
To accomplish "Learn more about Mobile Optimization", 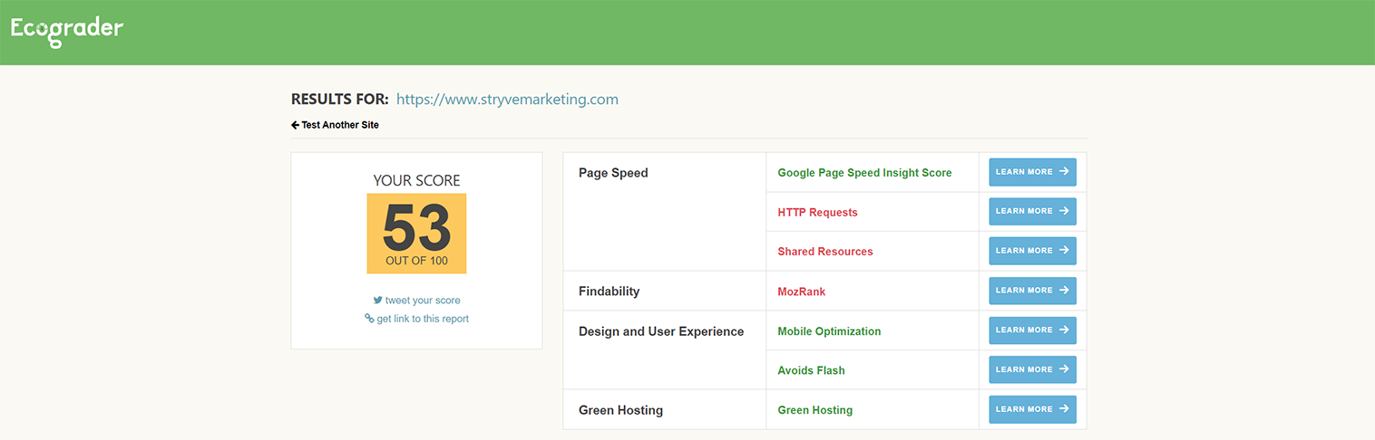I will [x=1032, y=330].
